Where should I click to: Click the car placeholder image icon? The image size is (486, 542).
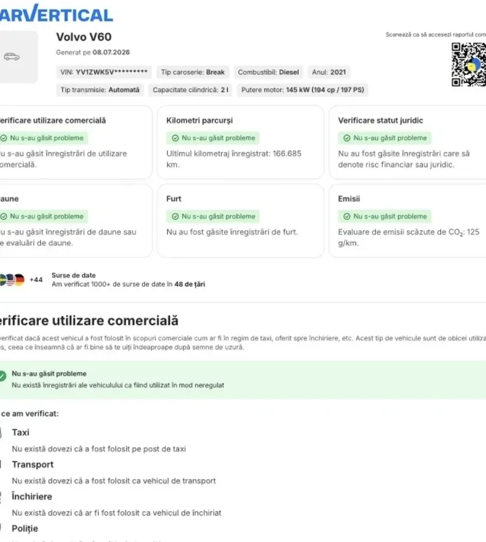pyautogui.click(x=12, y=57)
